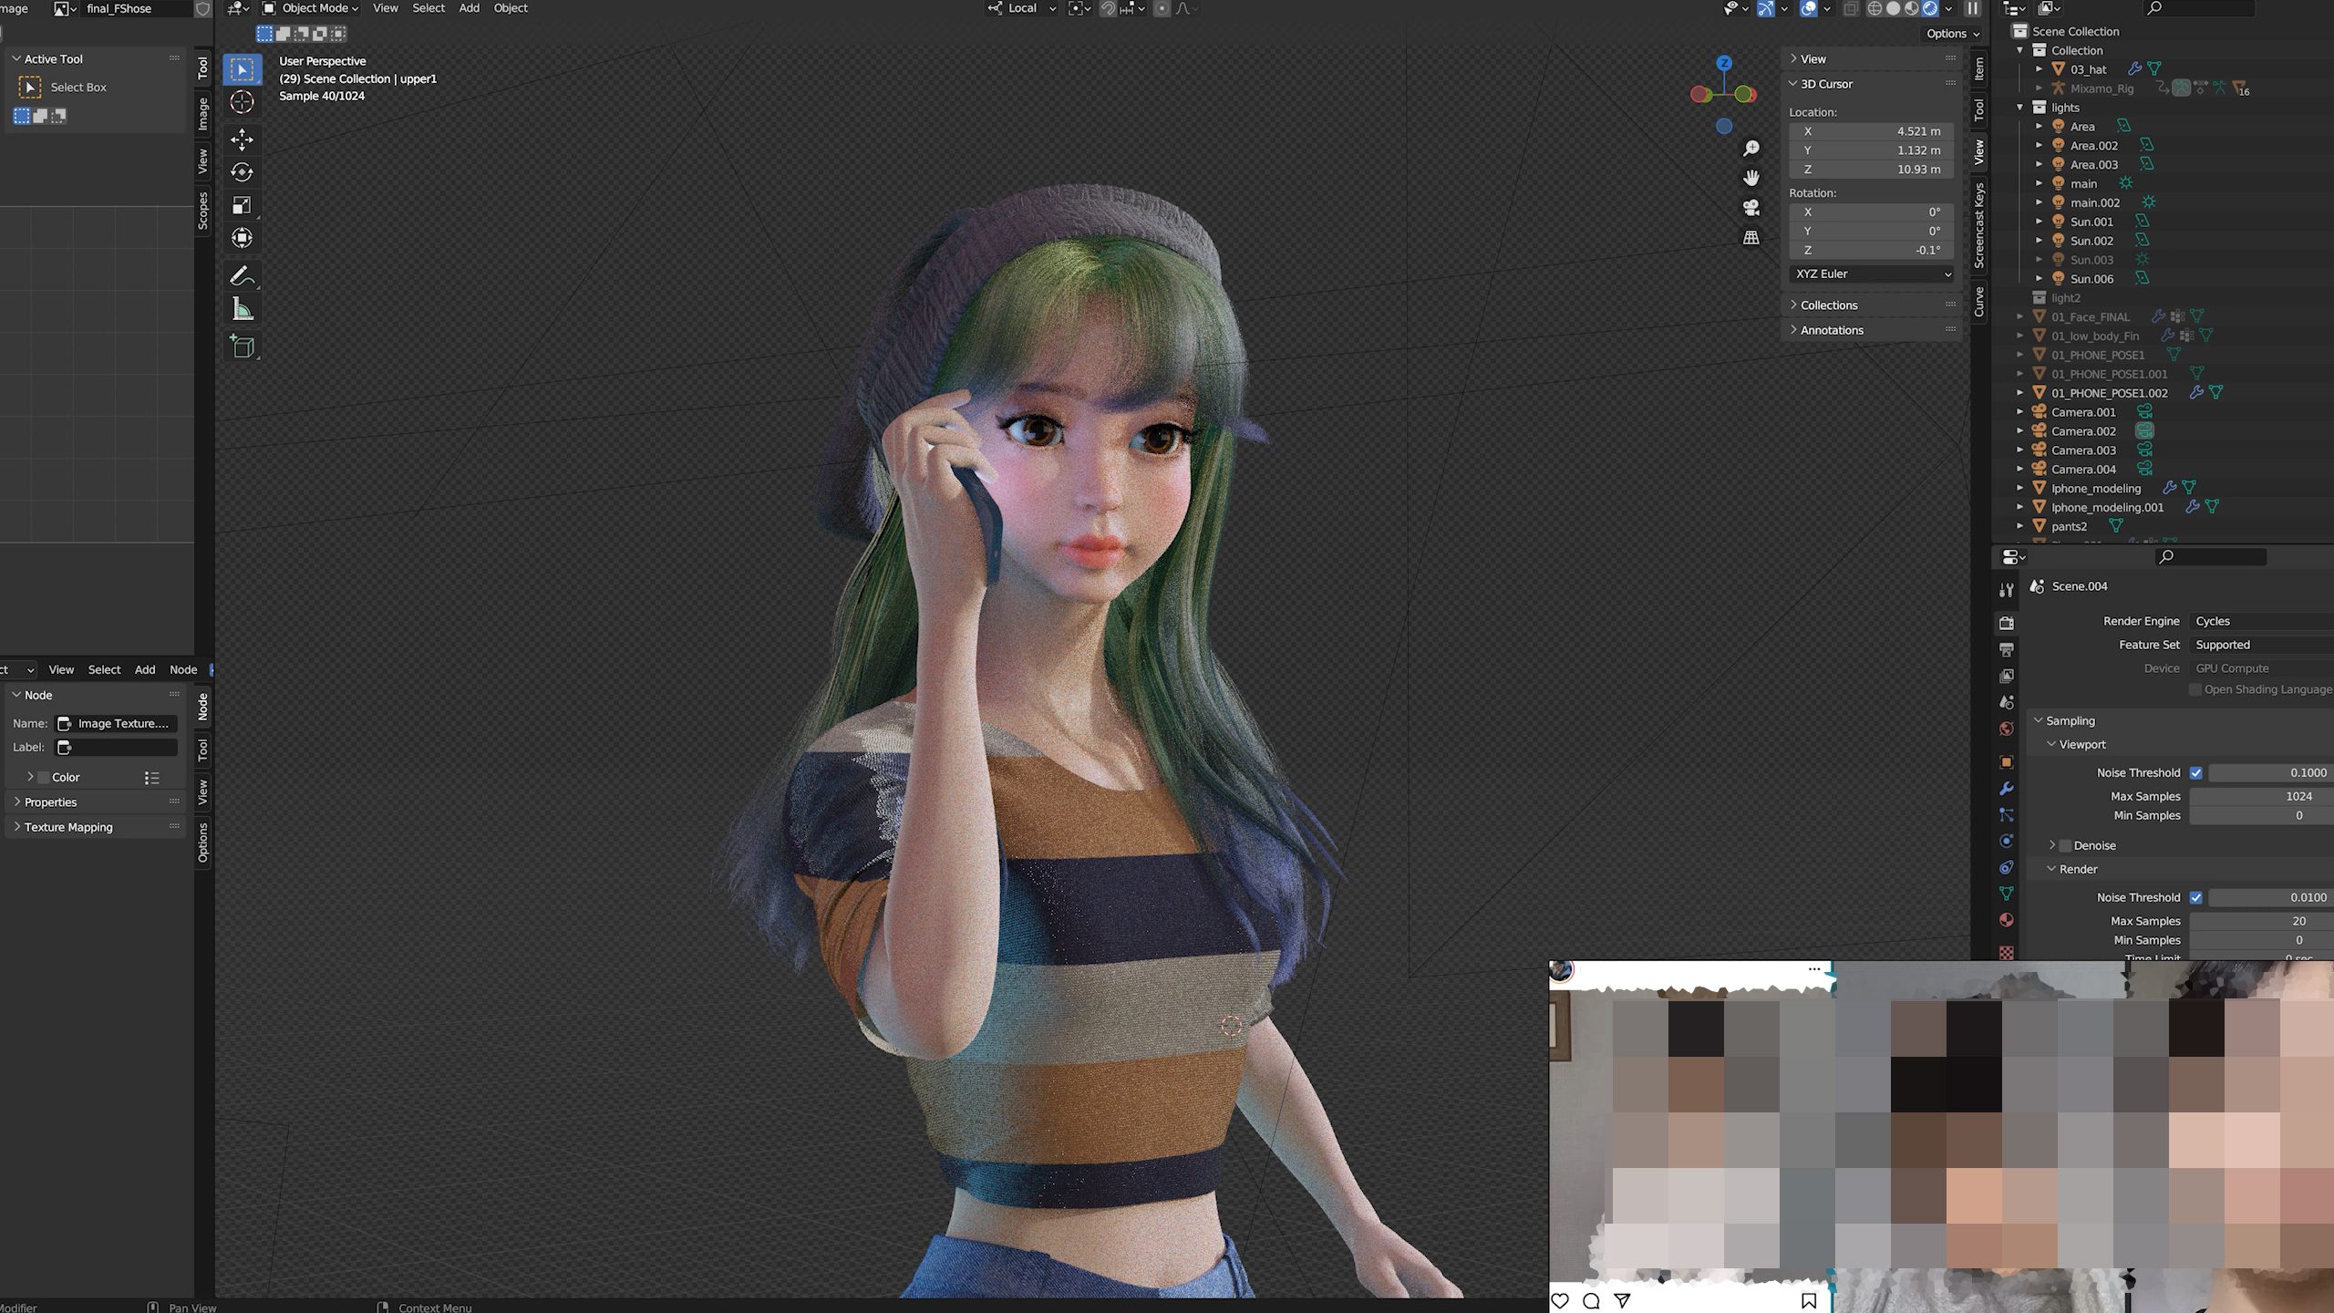
Task: Adjust render Max Samples 20 field
Action: (2261, 922)
